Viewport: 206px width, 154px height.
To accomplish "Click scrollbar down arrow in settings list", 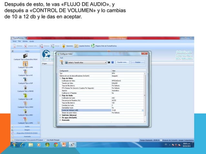I will (x=145, y=122).
